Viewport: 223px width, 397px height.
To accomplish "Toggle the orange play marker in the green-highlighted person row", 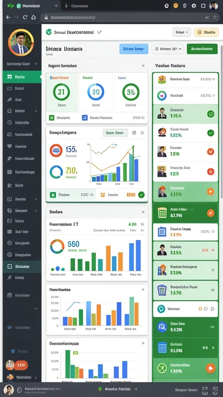I will pos(210,192).
